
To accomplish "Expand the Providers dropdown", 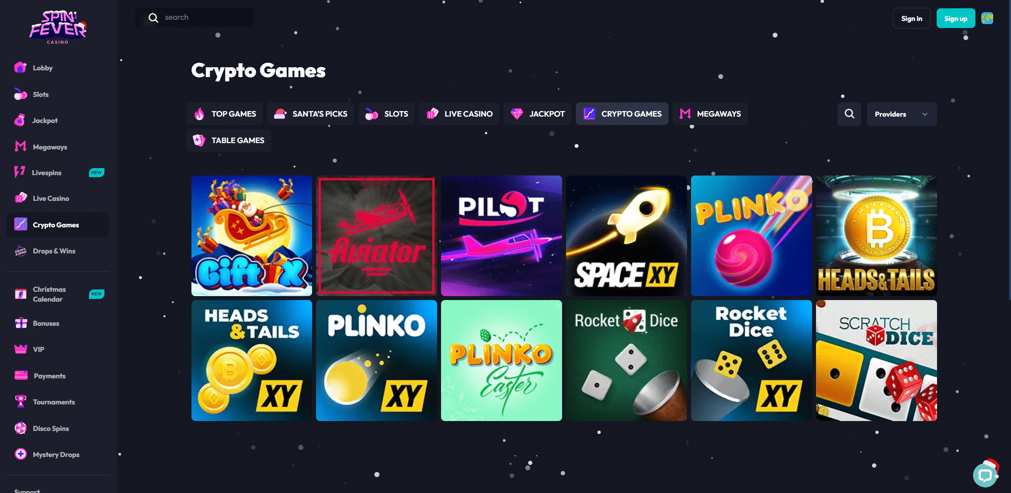I will tap(901, 114).
